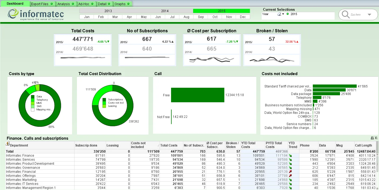Viewport: 379px width, 190px height.
Task: Select month Mar
Action: 115,17
